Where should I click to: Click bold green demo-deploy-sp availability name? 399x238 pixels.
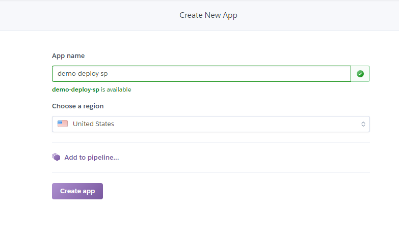[x=75, y=90]
